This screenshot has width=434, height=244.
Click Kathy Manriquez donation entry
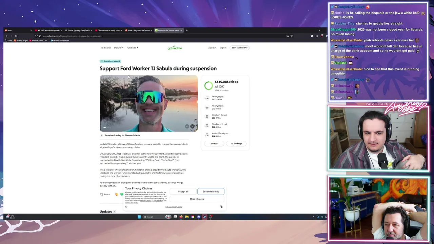pyautogui.click(x=217, y=135)
